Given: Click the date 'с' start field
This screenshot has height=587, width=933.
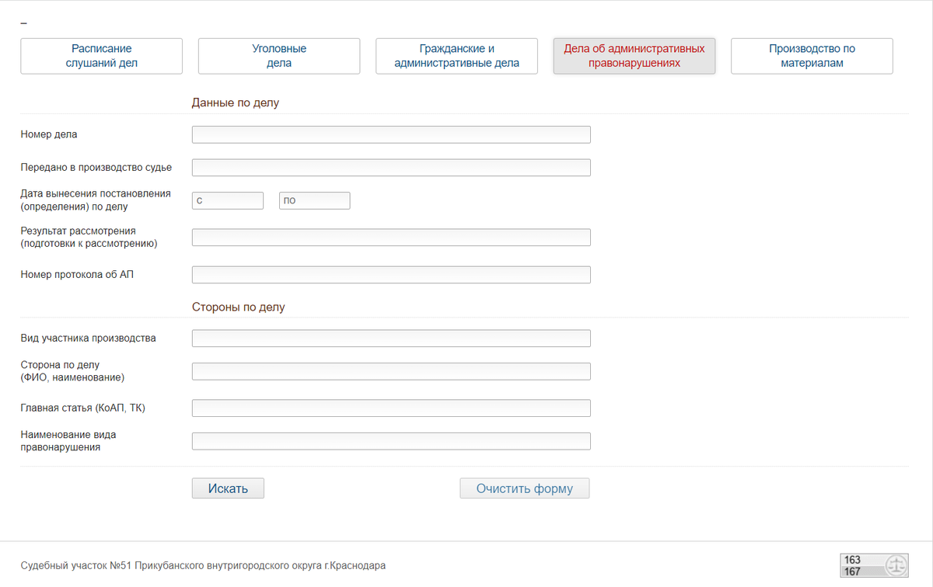Looking at the screenshot, I should click(228, 201).
